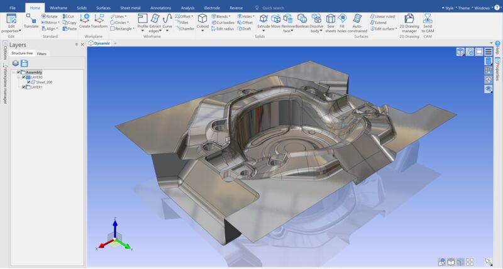
Task: Click the Sew sheets icon
Action: coord(331,19)
